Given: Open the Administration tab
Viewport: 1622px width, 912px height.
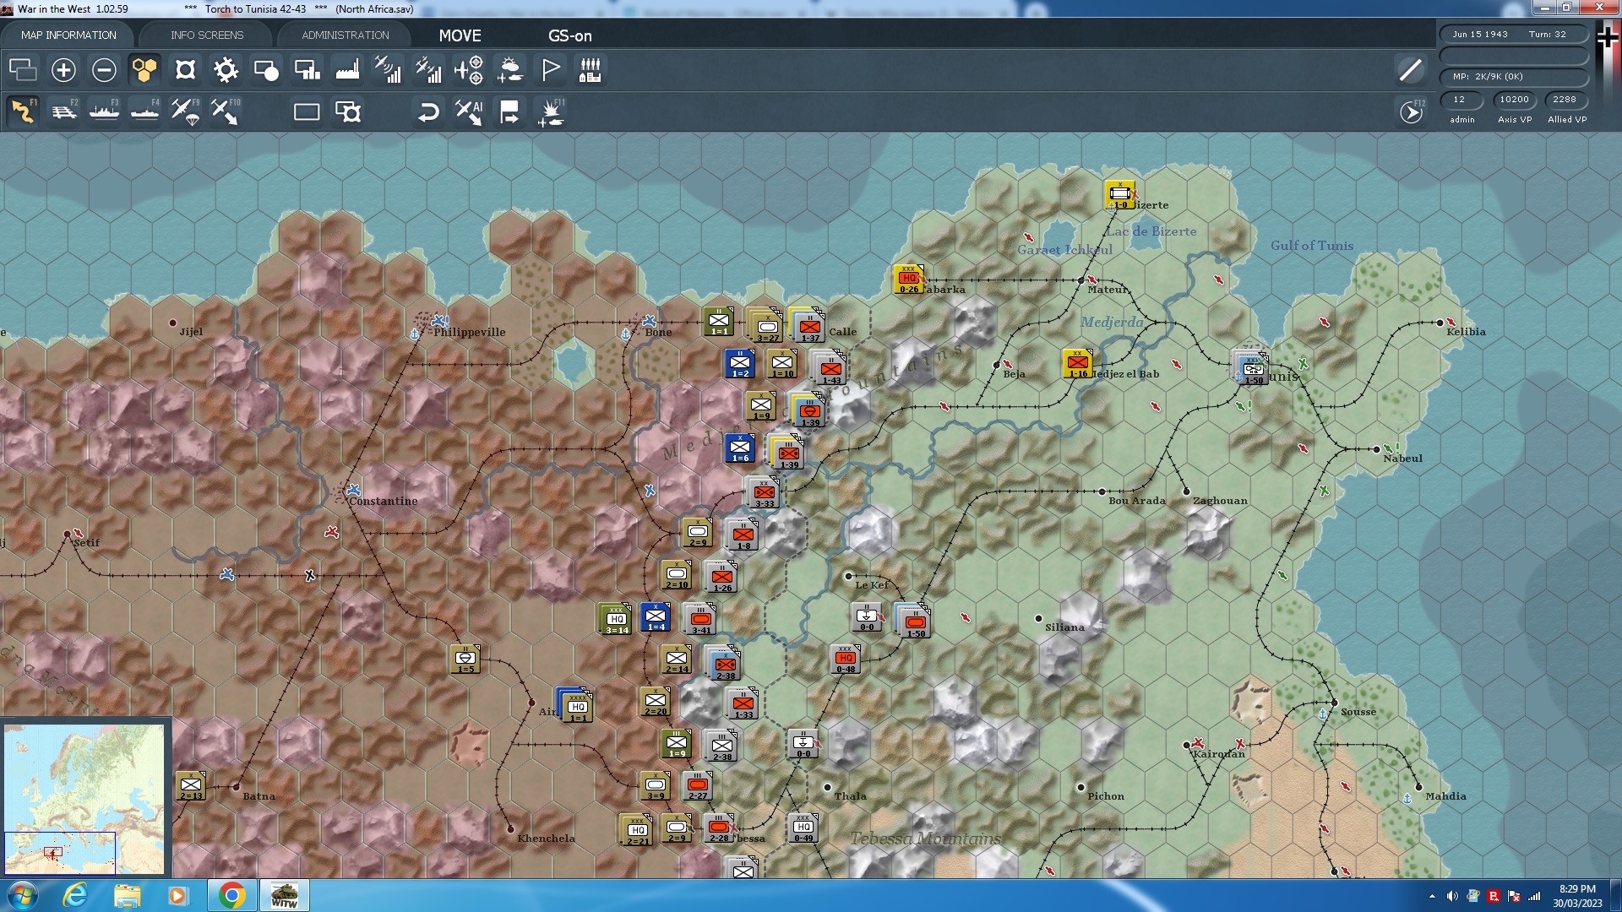Looking at the screenshot, I should 345,35.
